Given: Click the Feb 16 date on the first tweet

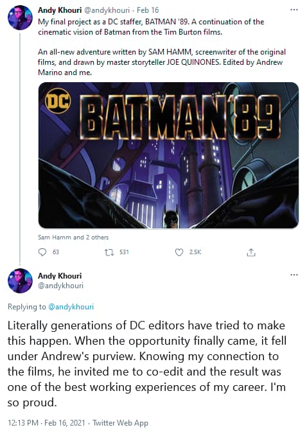Looking at the screenshot, I should pos(148,10).
